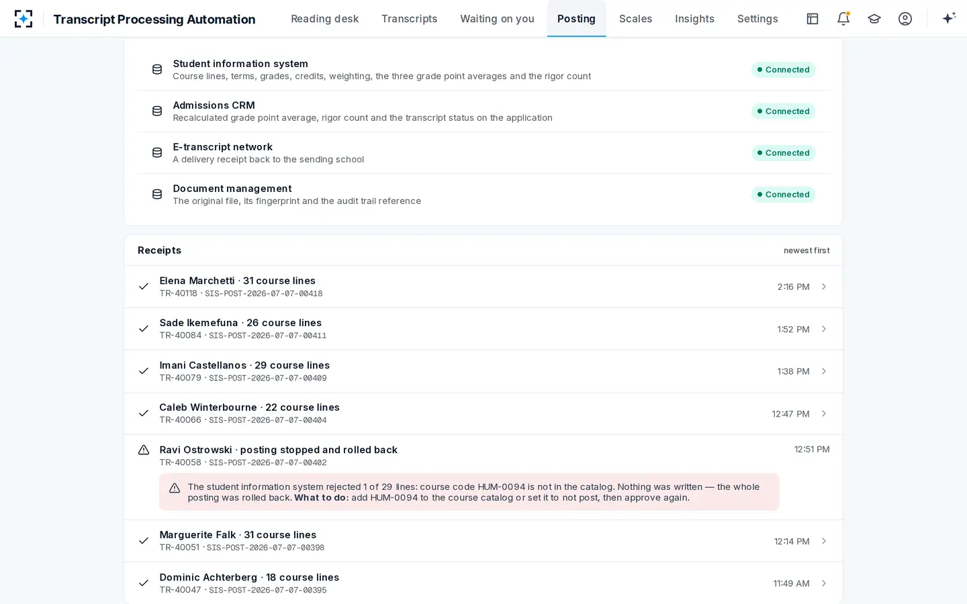Open the notifications bell

pyautogui.click(x=843, y=19)
